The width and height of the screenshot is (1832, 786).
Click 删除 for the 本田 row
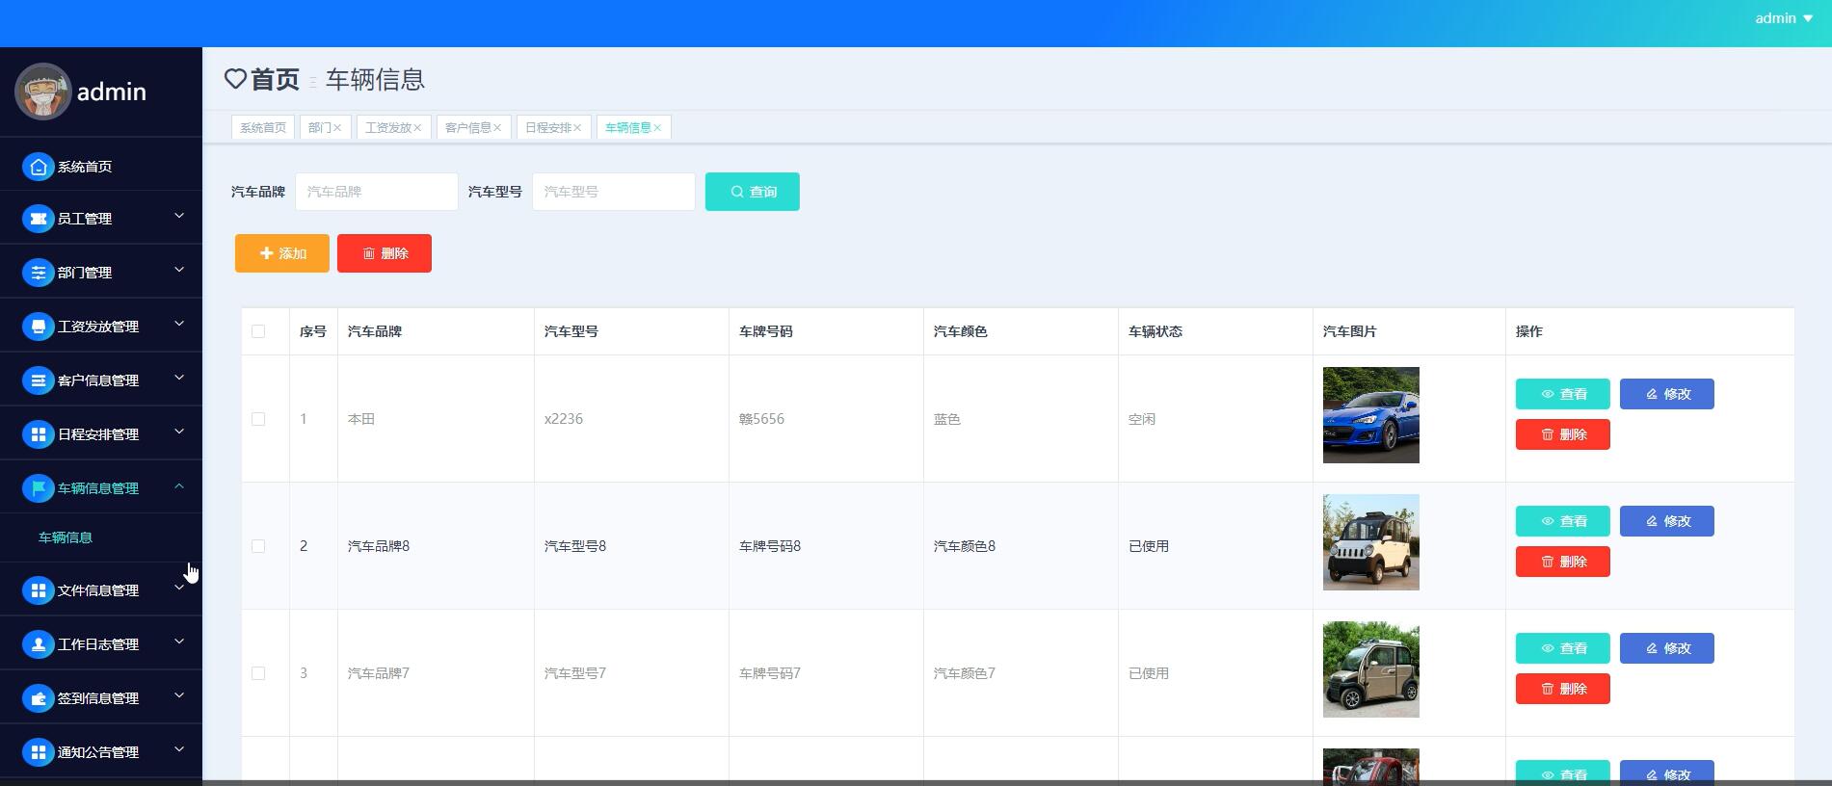click(x=1563, y=434)
